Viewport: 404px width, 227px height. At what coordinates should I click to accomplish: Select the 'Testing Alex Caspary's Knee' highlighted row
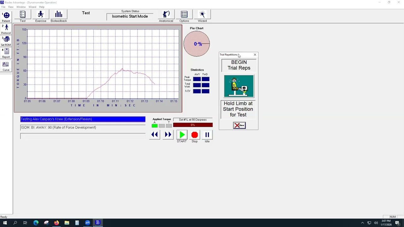[x=83, y=119]
